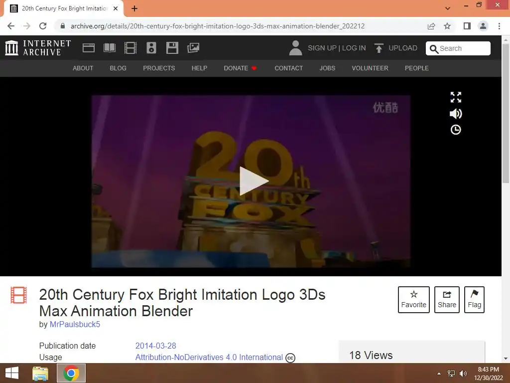This screenshot has height=383, width=510.
Task: Open the Software floppy disk icon
Action: click(x=172, y=48)
